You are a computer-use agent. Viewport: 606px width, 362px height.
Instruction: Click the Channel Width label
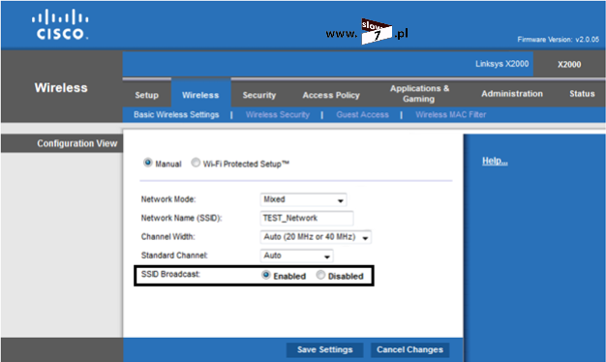coord(167,237)
